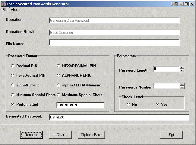Image resolution: width=196 pixels, height=145 pixels.
Task: Click the Passwords Number label
Action: point(136,87)
